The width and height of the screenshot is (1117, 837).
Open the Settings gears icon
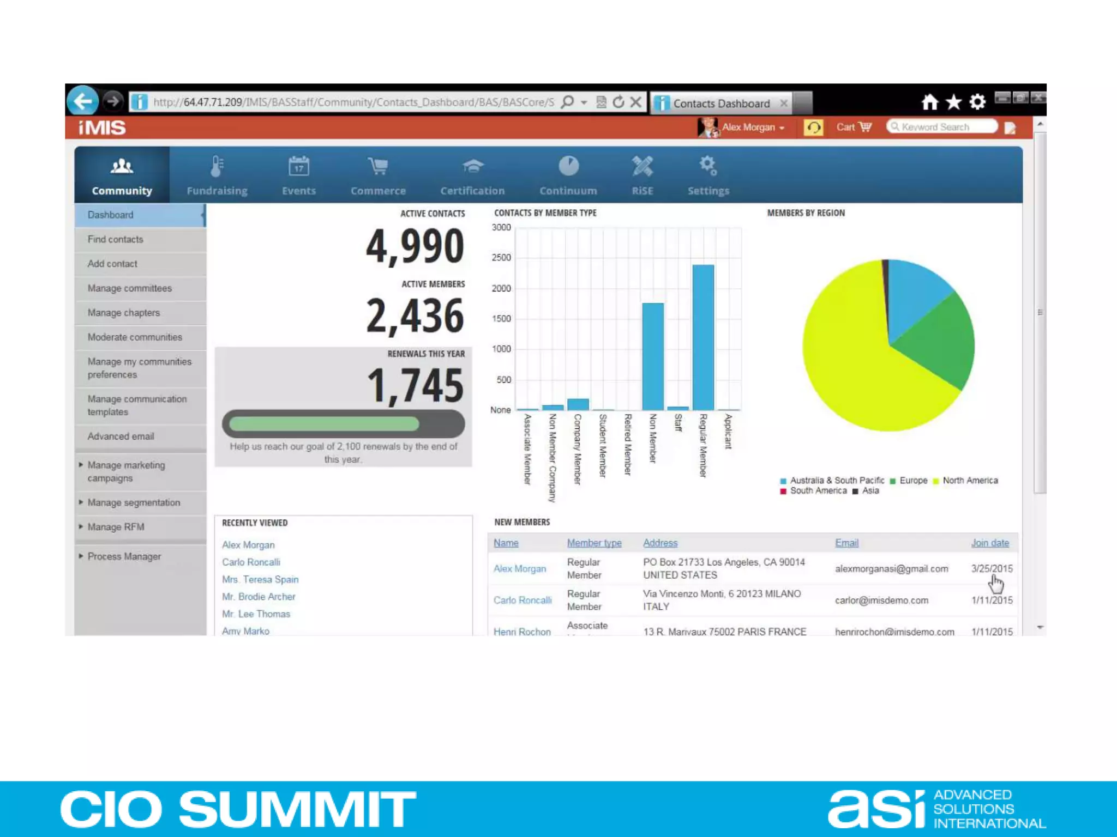(x=708, y=166)
